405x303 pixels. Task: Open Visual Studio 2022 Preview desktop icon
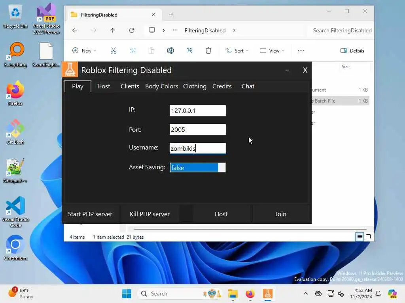click(x=46, y=19)
